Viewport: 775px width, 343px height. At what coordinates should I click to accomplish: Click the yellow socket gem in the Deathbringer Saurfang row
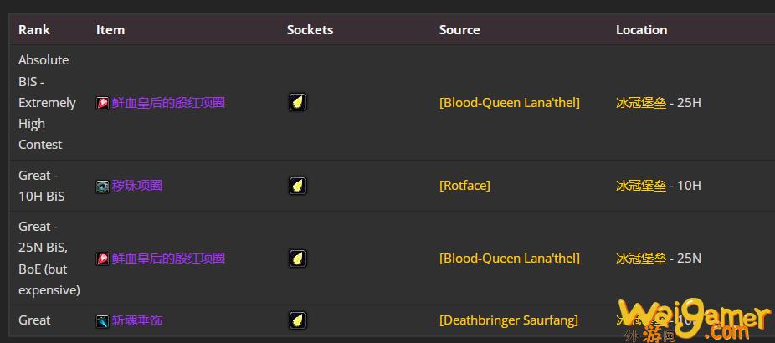(x=298, y=320)
